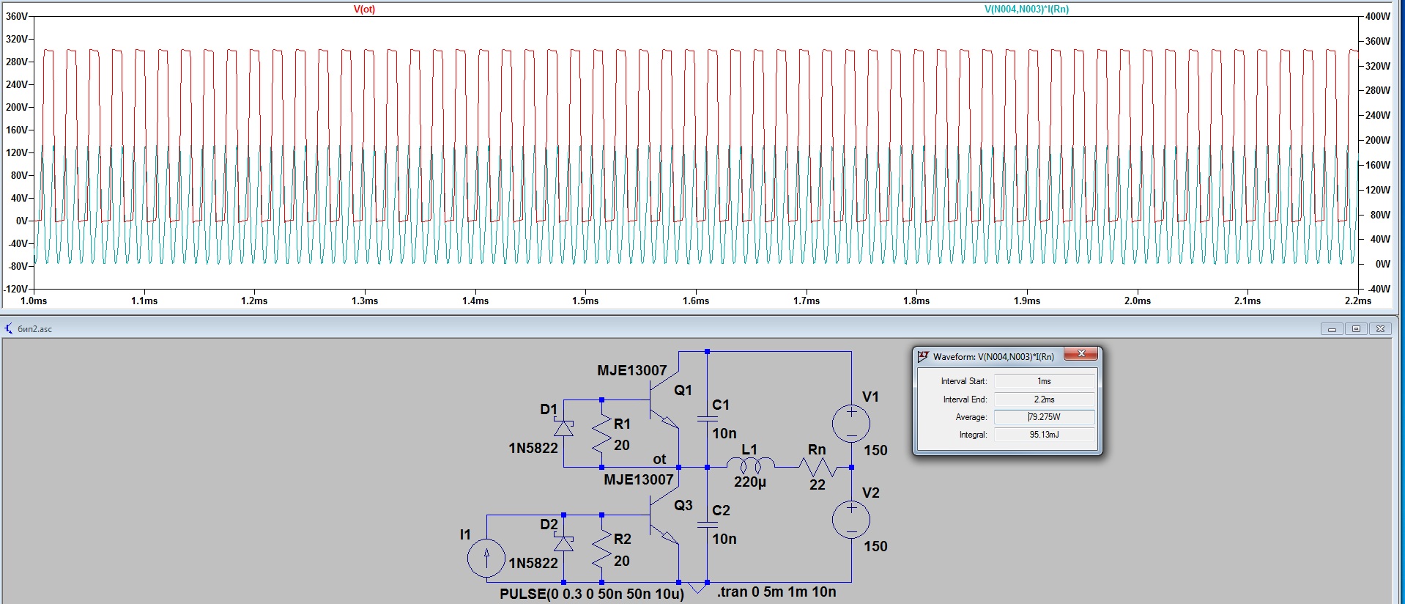Focus the Average value field
Viewport: 1405px width, 604px height.
[x=1044, y=417]
